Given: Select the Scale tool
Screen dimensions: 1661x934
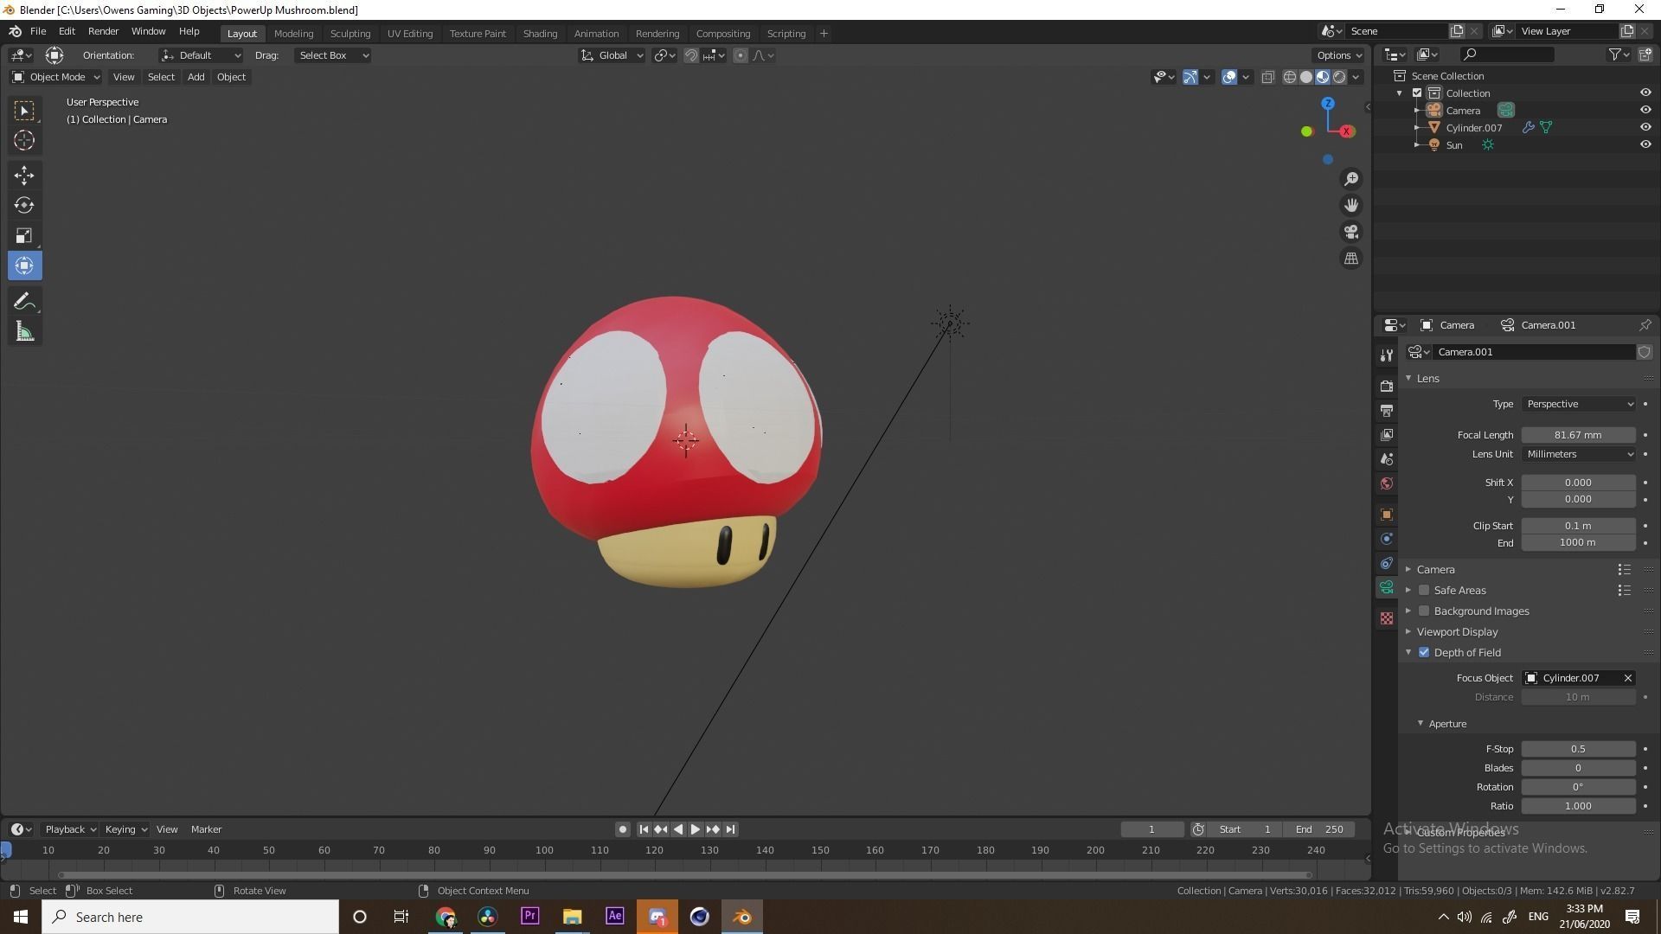Looking at the screenshot, I should point(24,235).
